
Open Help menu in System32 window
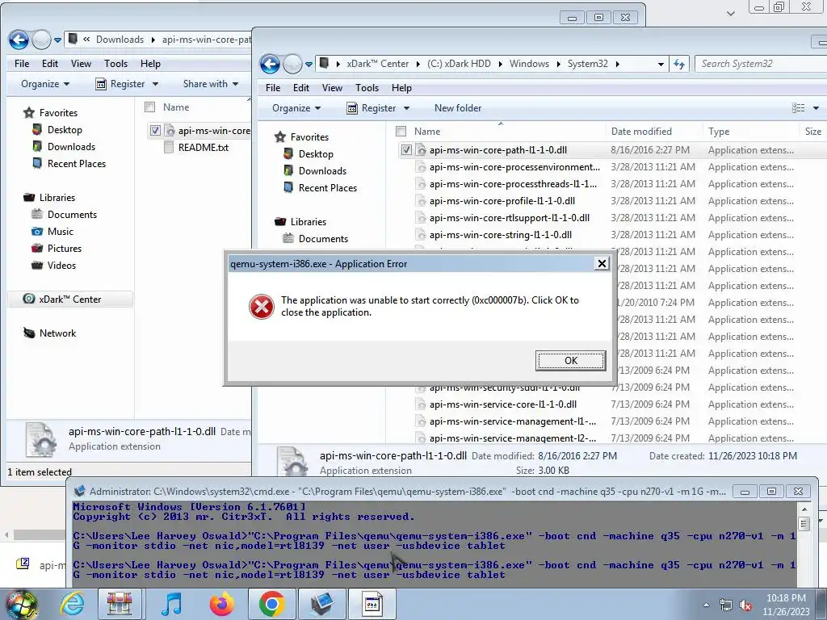click(x=401, y=87)
